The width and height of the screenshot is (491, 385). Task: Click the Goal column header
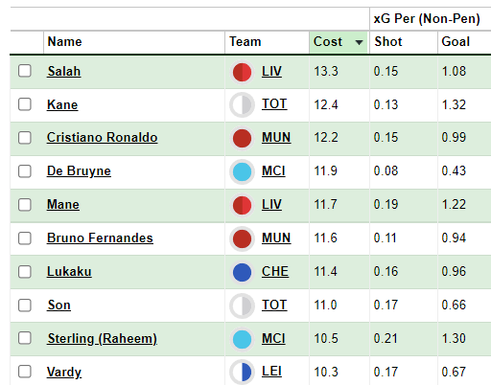point(456,42)
